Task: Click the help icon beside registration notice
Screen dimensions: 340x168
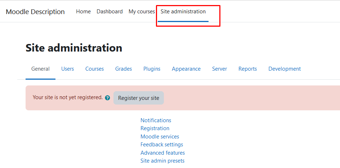Action: [x=107, y=98]
